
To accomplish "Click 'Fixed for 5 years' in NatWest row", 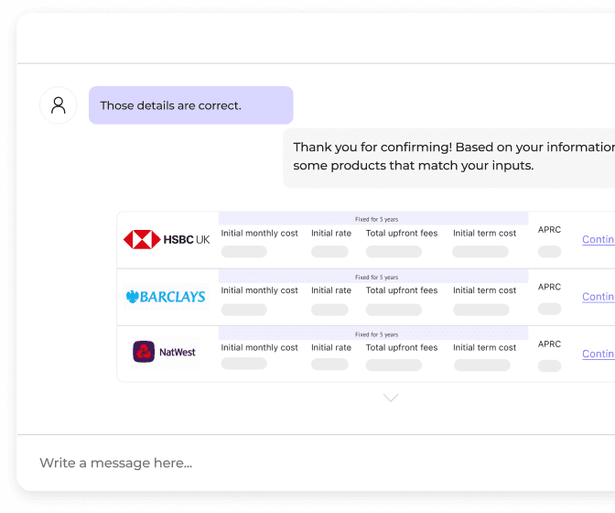I will point(376,334).
